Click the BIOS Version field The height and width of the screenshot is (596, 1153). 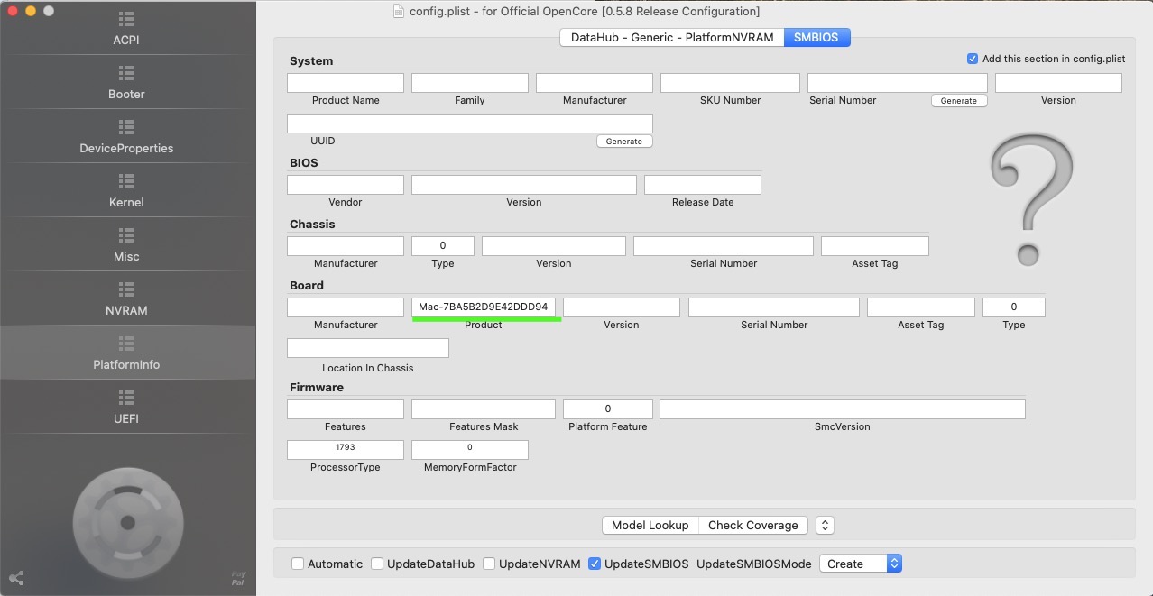coord(524,185)
